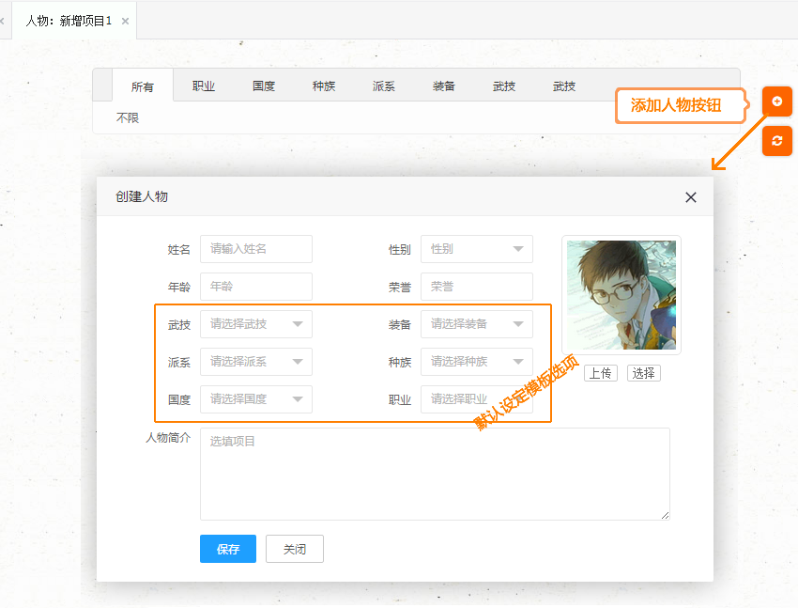Click the 关闭 close button

point(295,549)
